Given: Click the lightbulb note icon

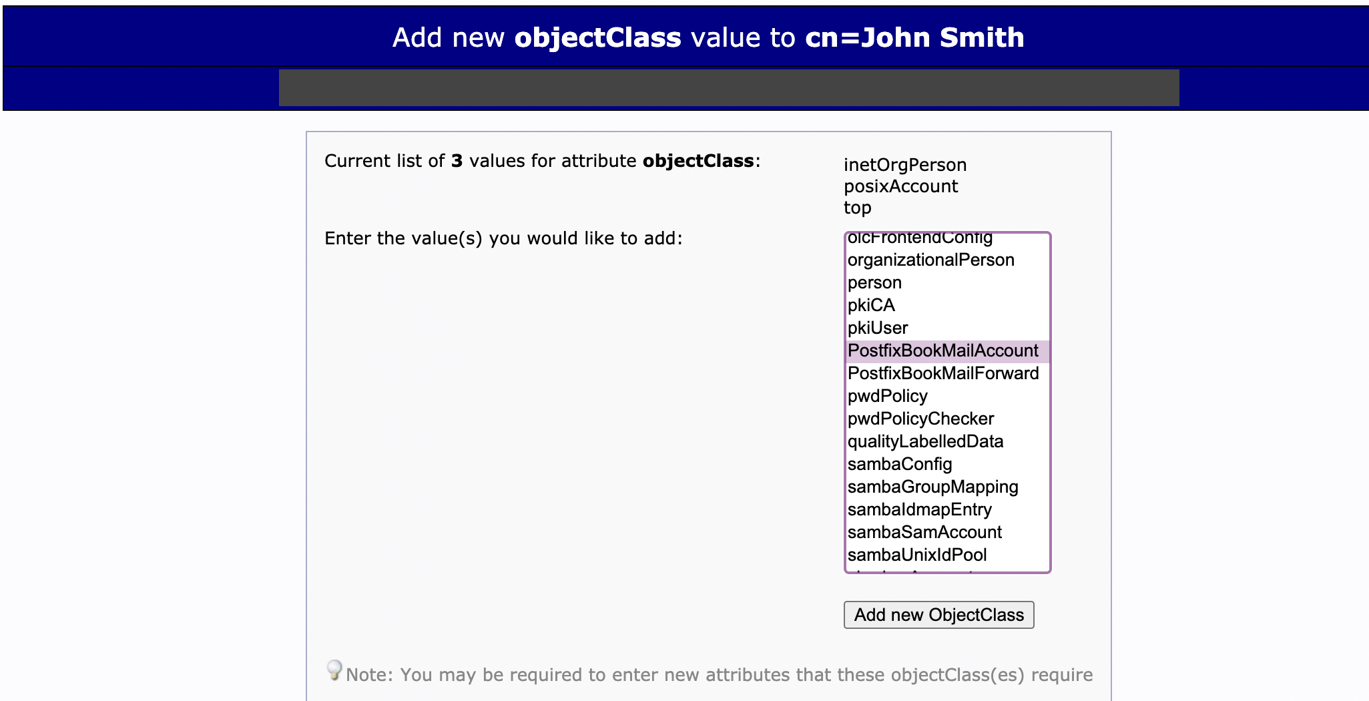Looking at the screenshot, I should [334, 670].
